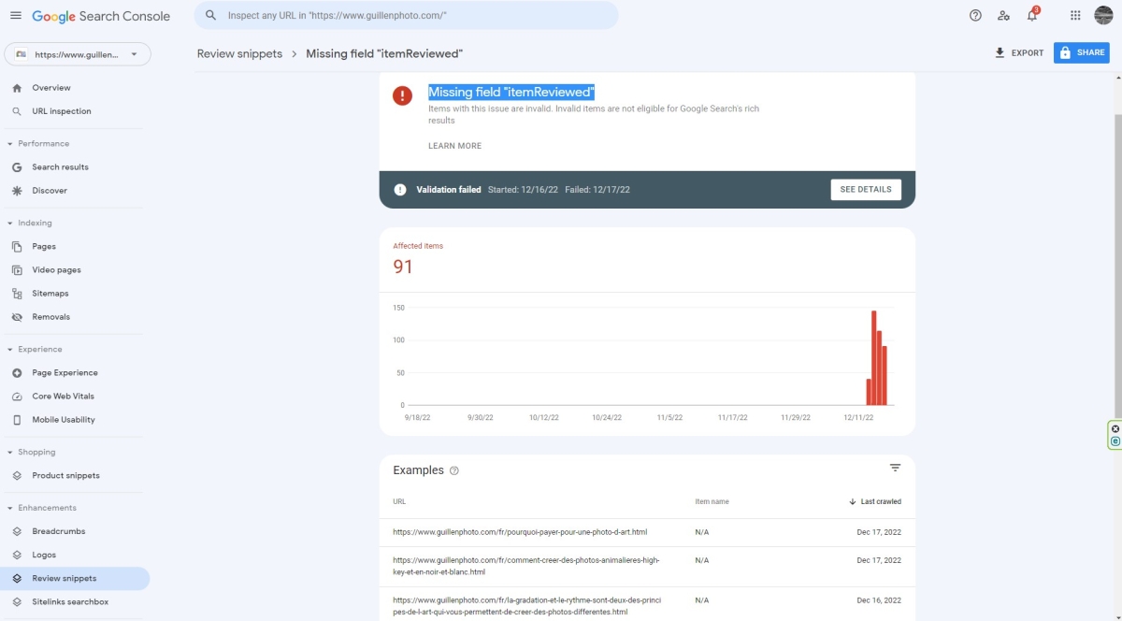Open the notifications bell

(x=1032, y=16)
